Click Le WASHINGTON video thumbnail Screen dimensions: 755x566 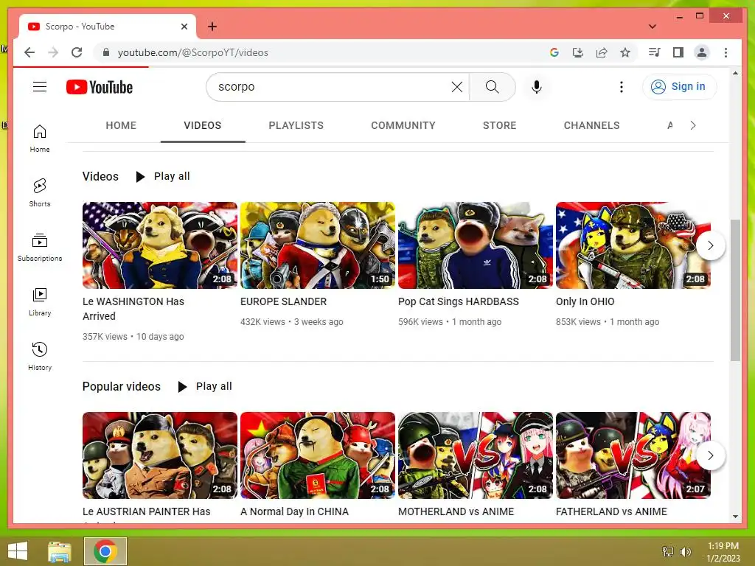pyautogui.click(x=160, y=245)
